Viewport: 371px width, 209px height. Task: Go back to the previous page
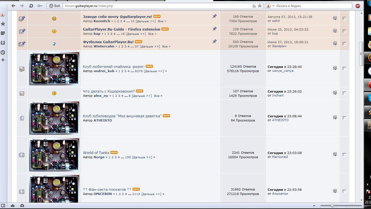(13, 6)
